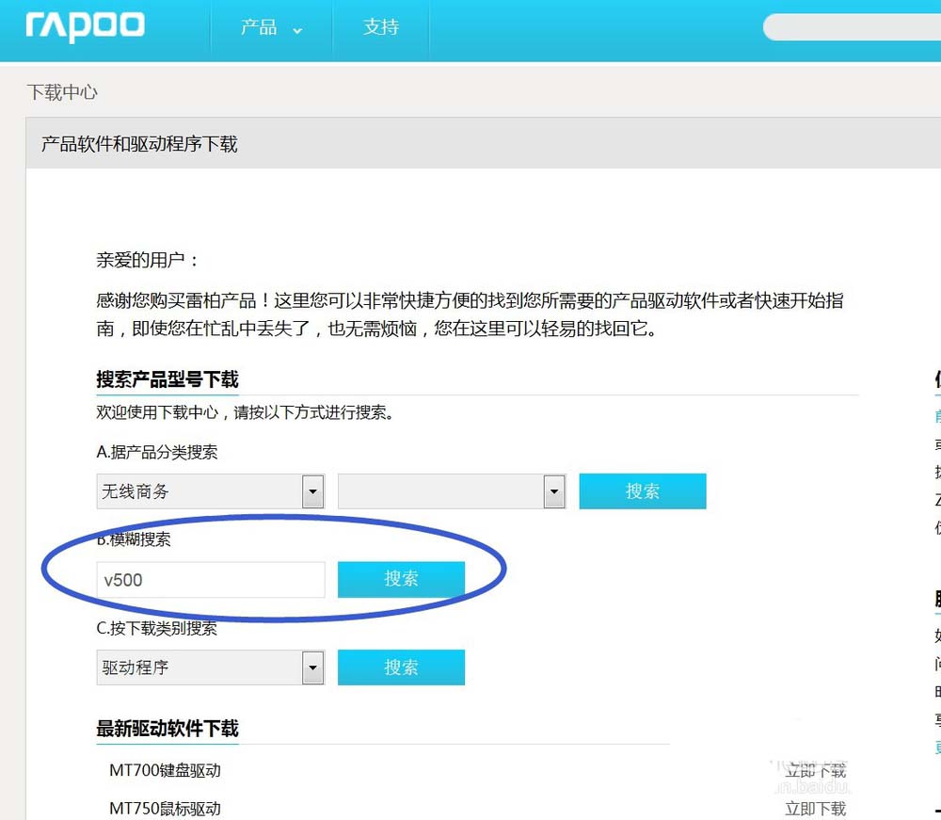This screenshot has width=941, height=820.
Task: Click 搜索 button next to v500
Action: coord(401,579)
